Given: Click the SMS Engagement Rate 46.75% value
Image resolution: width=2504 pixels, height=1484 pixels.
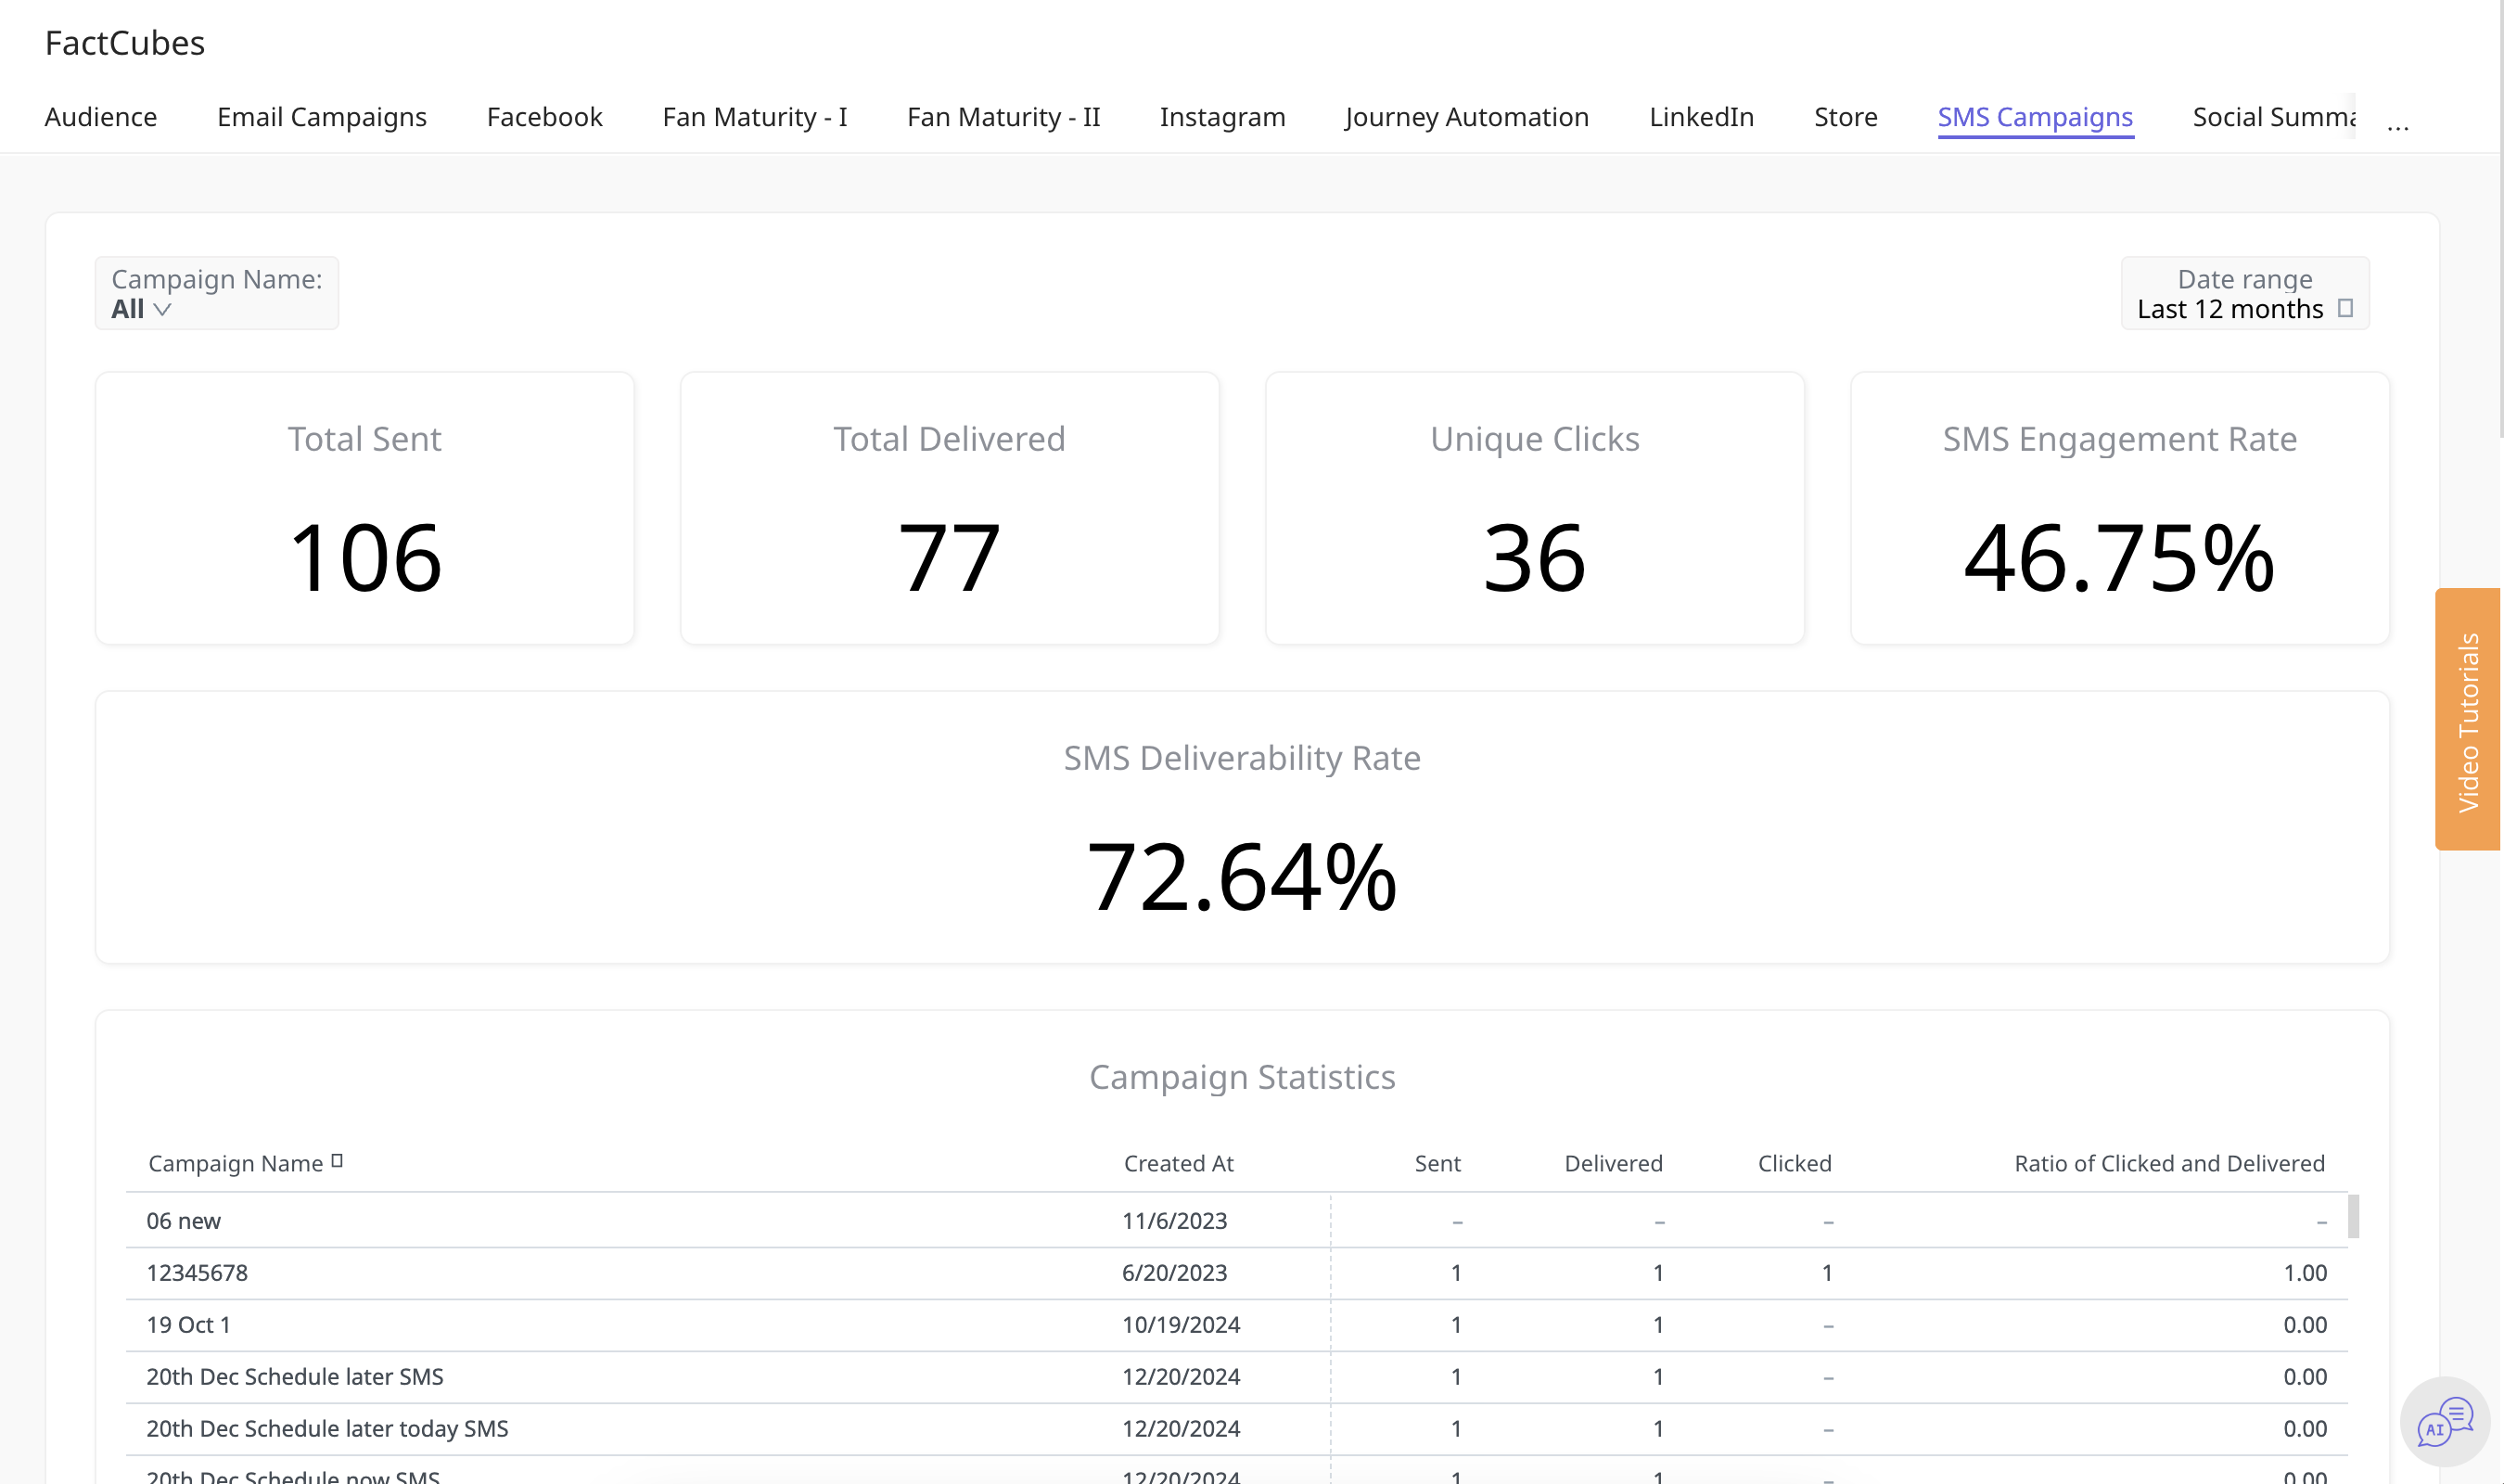Looking at the screenshot, I should pos(2119,558).
